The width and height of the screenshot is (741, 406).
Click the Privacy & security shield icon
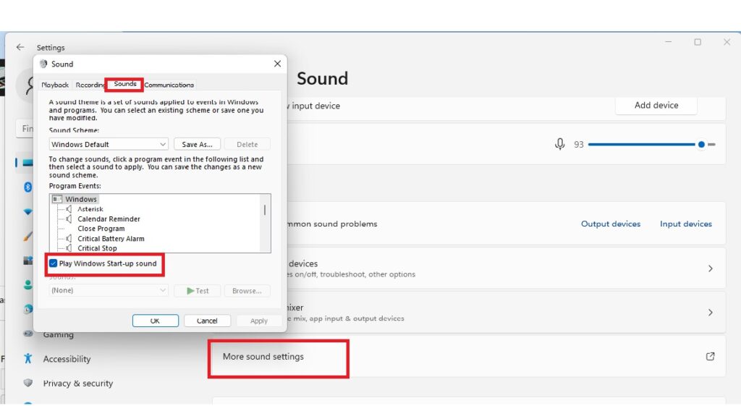click(x=28, y=383)
